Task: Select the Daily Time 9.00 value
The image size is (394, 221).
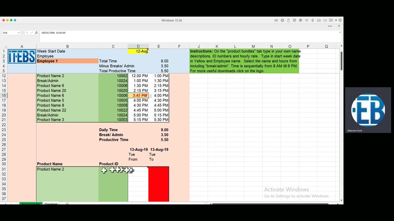Action: click(x=159, y=130)
